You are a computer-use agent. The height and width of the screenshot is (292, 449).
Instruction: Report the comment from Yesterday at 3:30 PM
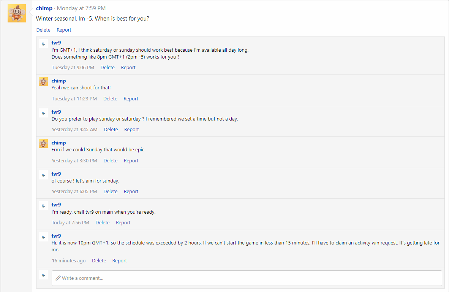tap(131, 161)
